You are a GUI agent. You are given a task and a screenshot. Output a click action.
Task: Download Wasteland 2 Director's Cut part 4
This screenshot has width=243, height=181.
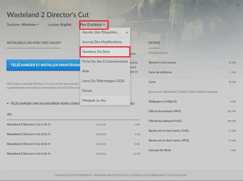29,154
